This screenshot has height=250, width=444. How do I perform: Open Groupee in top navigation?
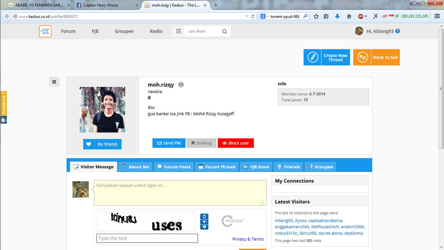pos(124,31)
